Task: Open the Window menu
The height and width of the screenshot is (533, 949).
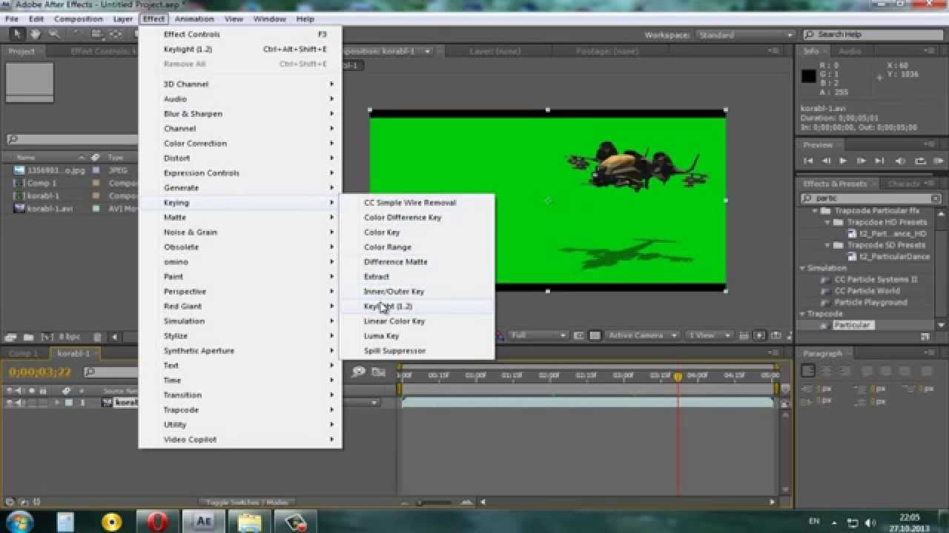Action: tap(269, 19)
